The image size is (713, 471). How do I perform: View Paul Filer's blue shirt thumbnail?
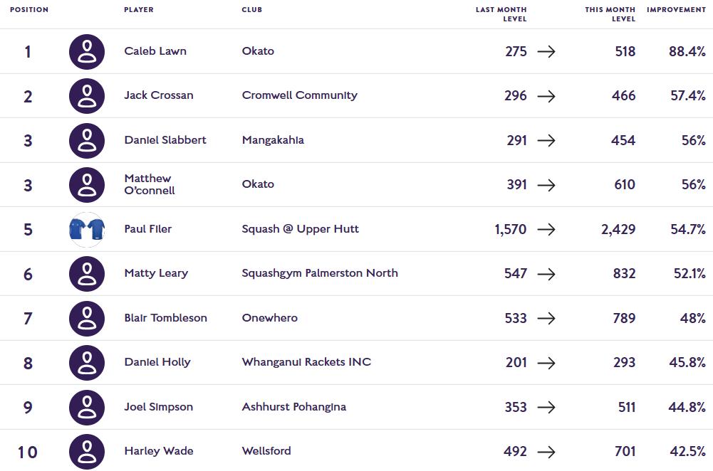(x=87, y=229)
